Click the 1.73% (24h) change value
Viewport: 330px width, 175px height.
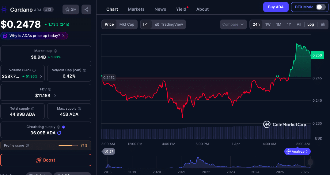tap(57, 24)
